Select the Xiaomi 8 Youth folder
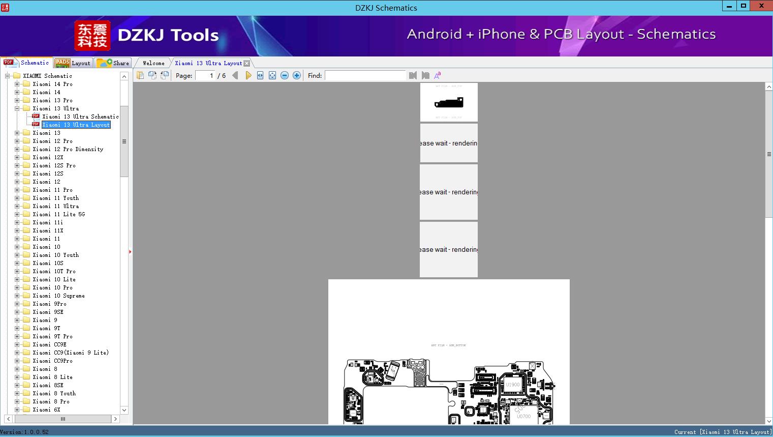The height and width of the screenshot is (437, 773). click(x=54, y=393)
